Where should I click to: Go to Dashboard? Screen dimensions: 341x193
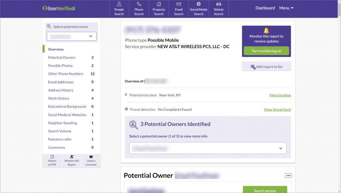[x=265, y=8]
